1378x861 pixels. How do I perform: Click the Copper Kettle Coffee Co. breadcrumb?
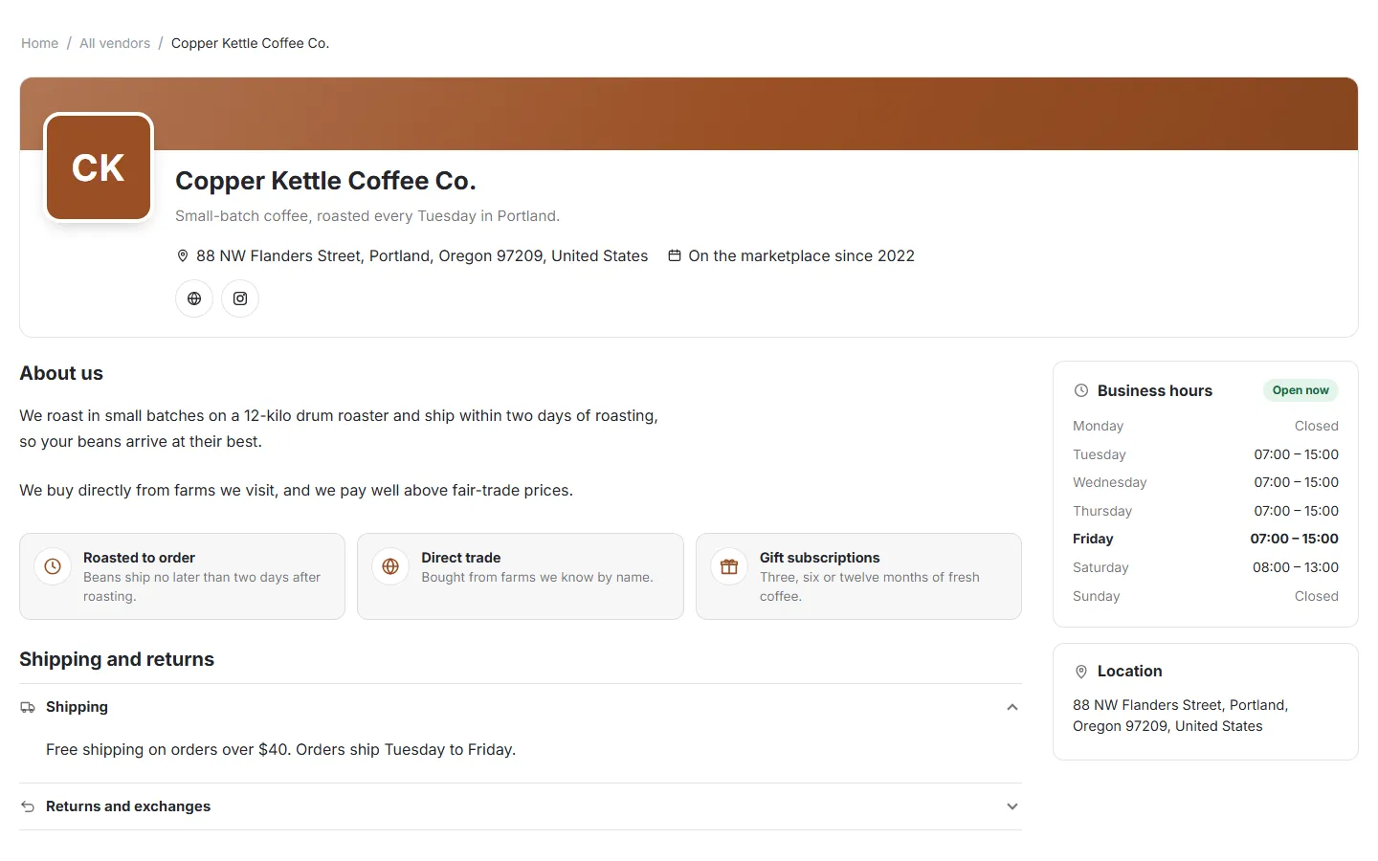[250, 43]
